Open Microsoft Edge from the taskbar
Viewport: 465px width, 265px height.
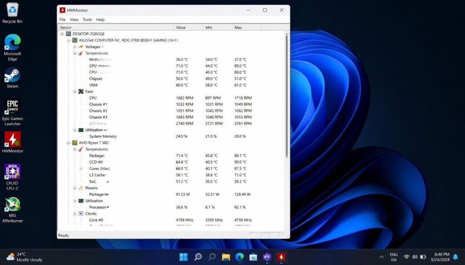point(240,257)
